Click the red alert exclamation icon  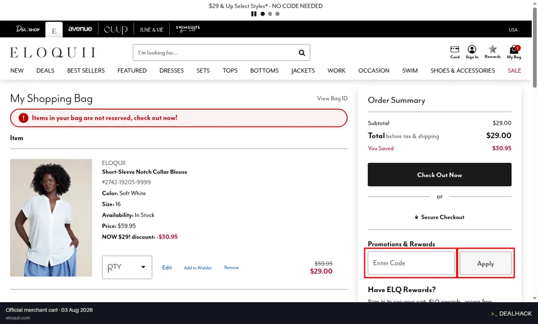click(x=24, y=118)
